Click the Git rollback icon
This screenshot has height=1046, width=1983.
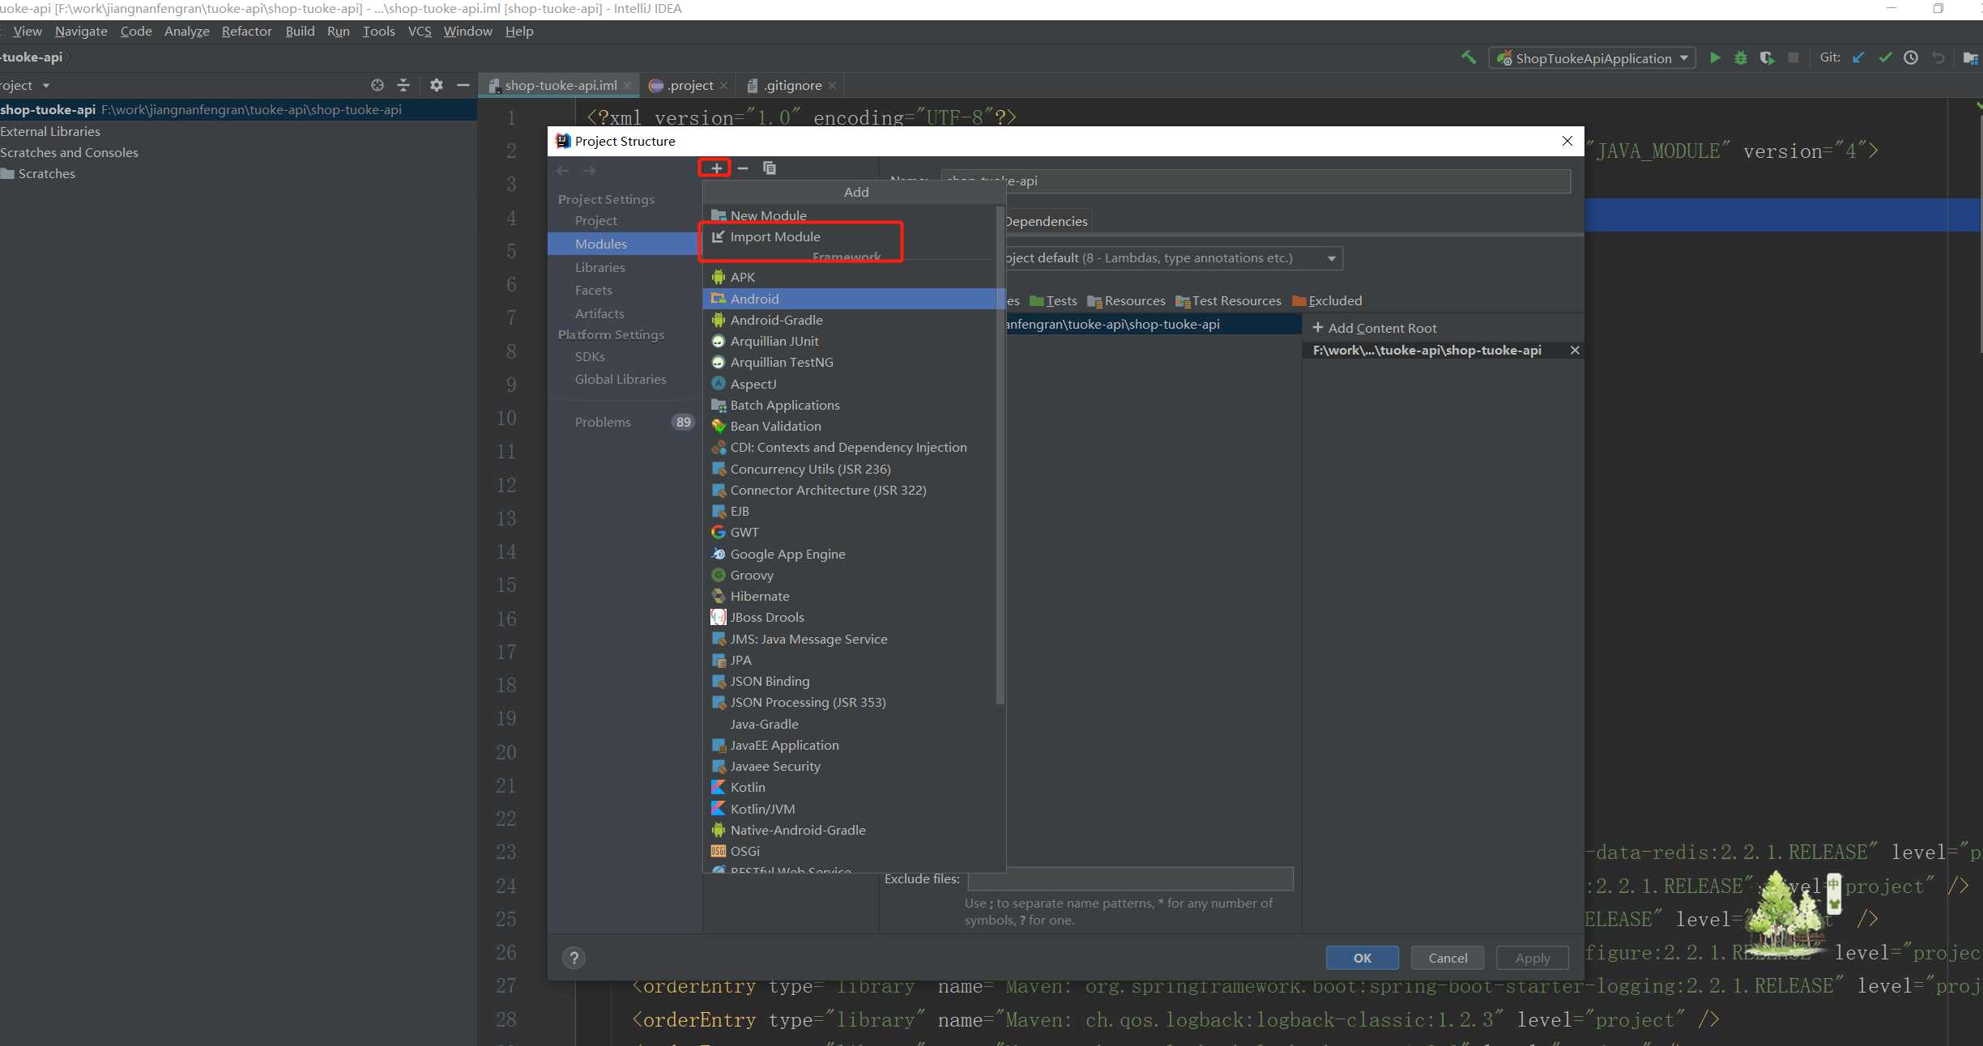point(1938,58)
